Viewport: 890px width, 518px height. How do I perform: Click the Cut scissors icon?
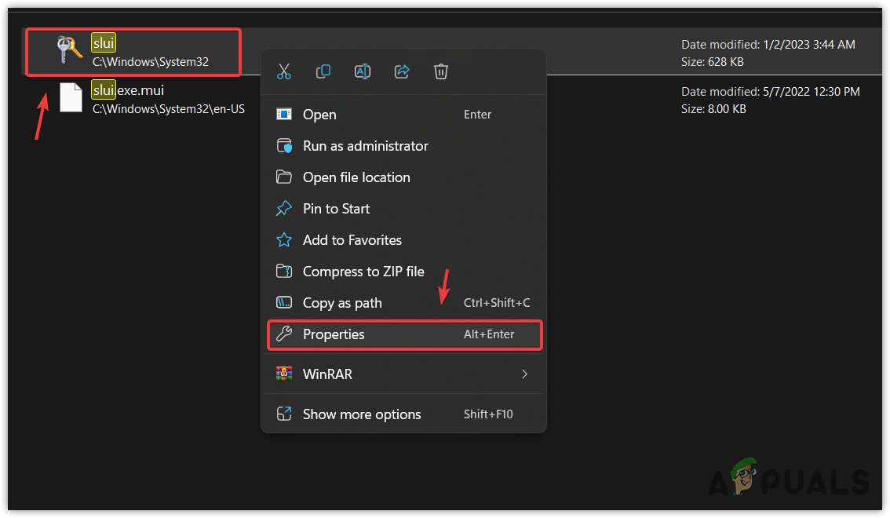(x=284, y=72)
